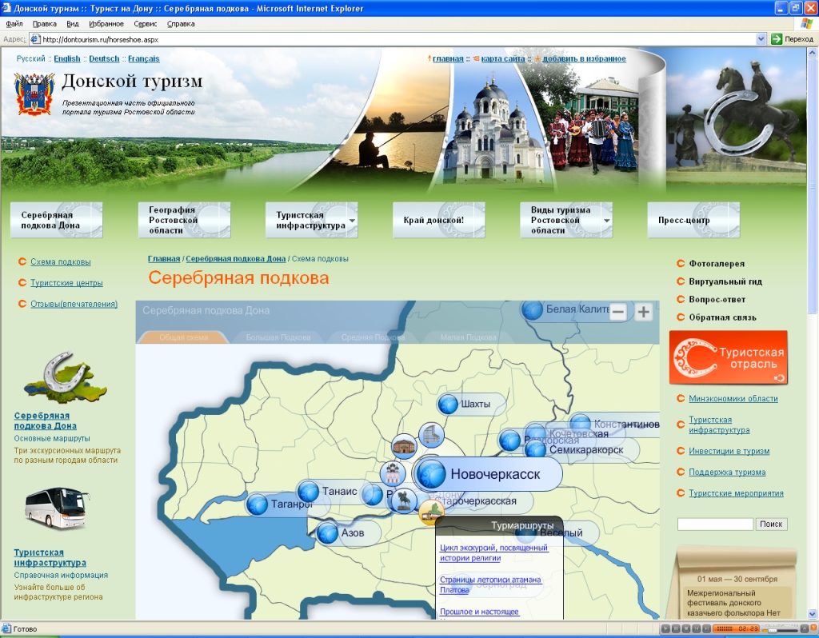819x638 pixels.
Task: Open the Файл menu
Action: 14,23
